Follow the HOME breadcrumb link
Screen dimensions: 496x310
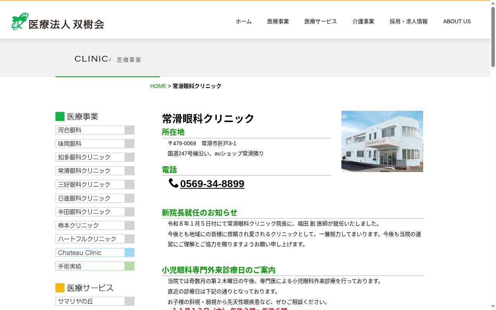click(x=158, y=86)
